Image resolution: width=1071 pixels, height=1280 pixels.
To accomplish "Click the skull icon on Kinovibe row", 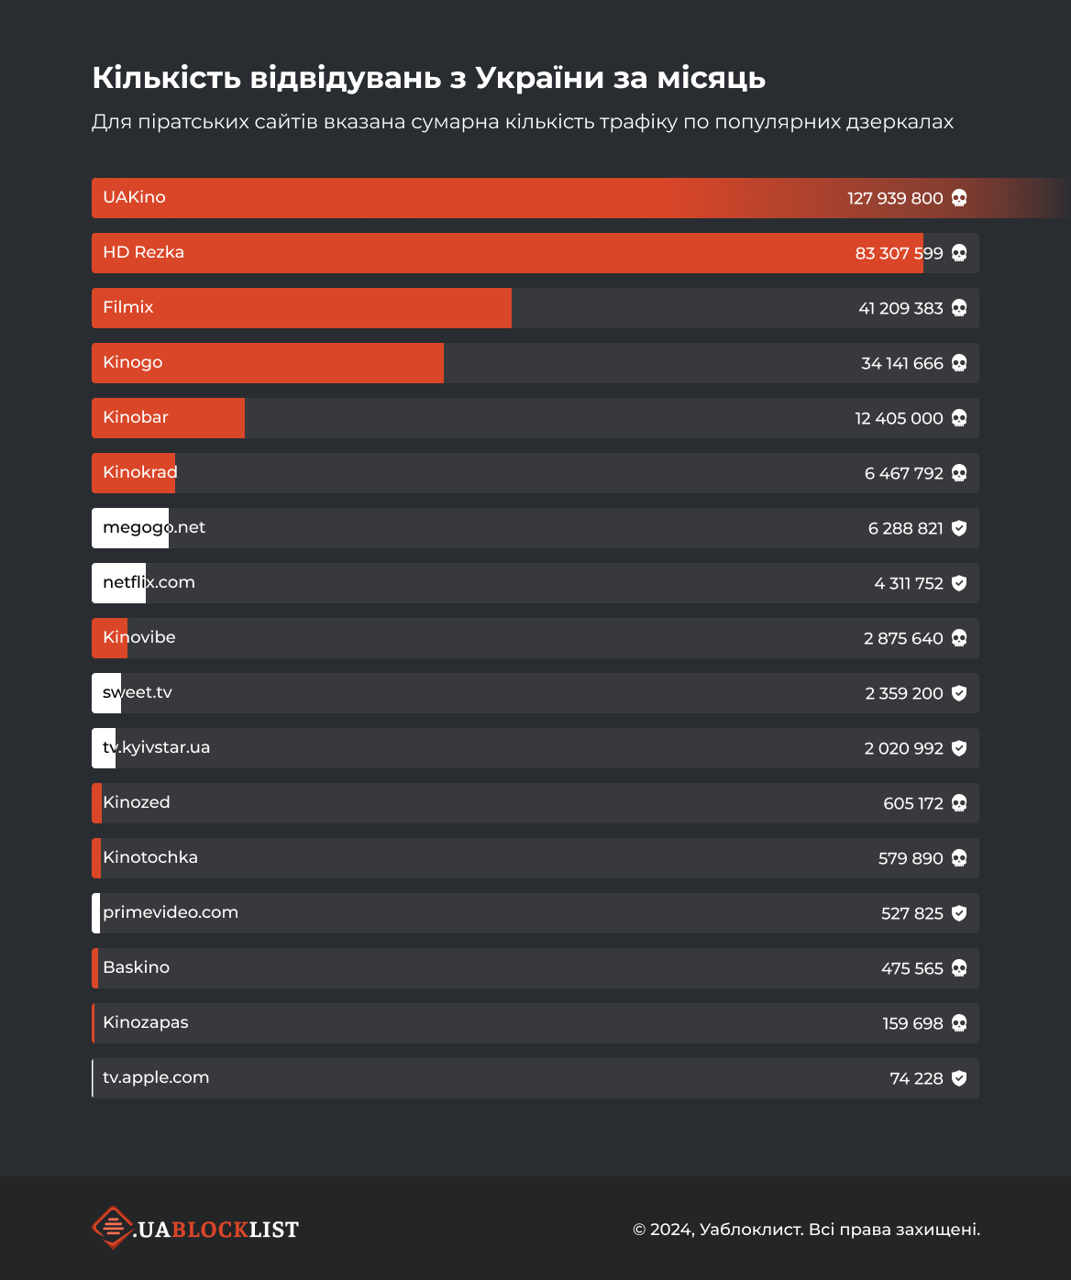I will (959, 638).
